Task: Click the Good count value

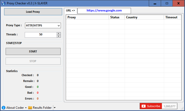Action: pos(38,87)
